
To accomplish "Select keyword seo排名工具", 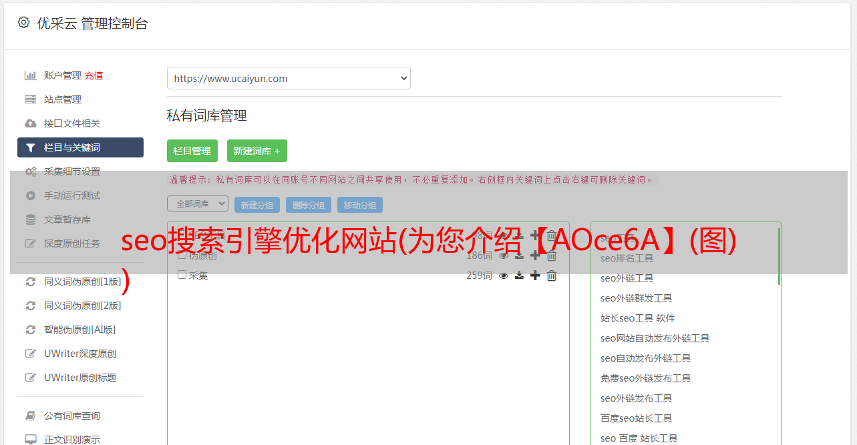I will (627, 258).
